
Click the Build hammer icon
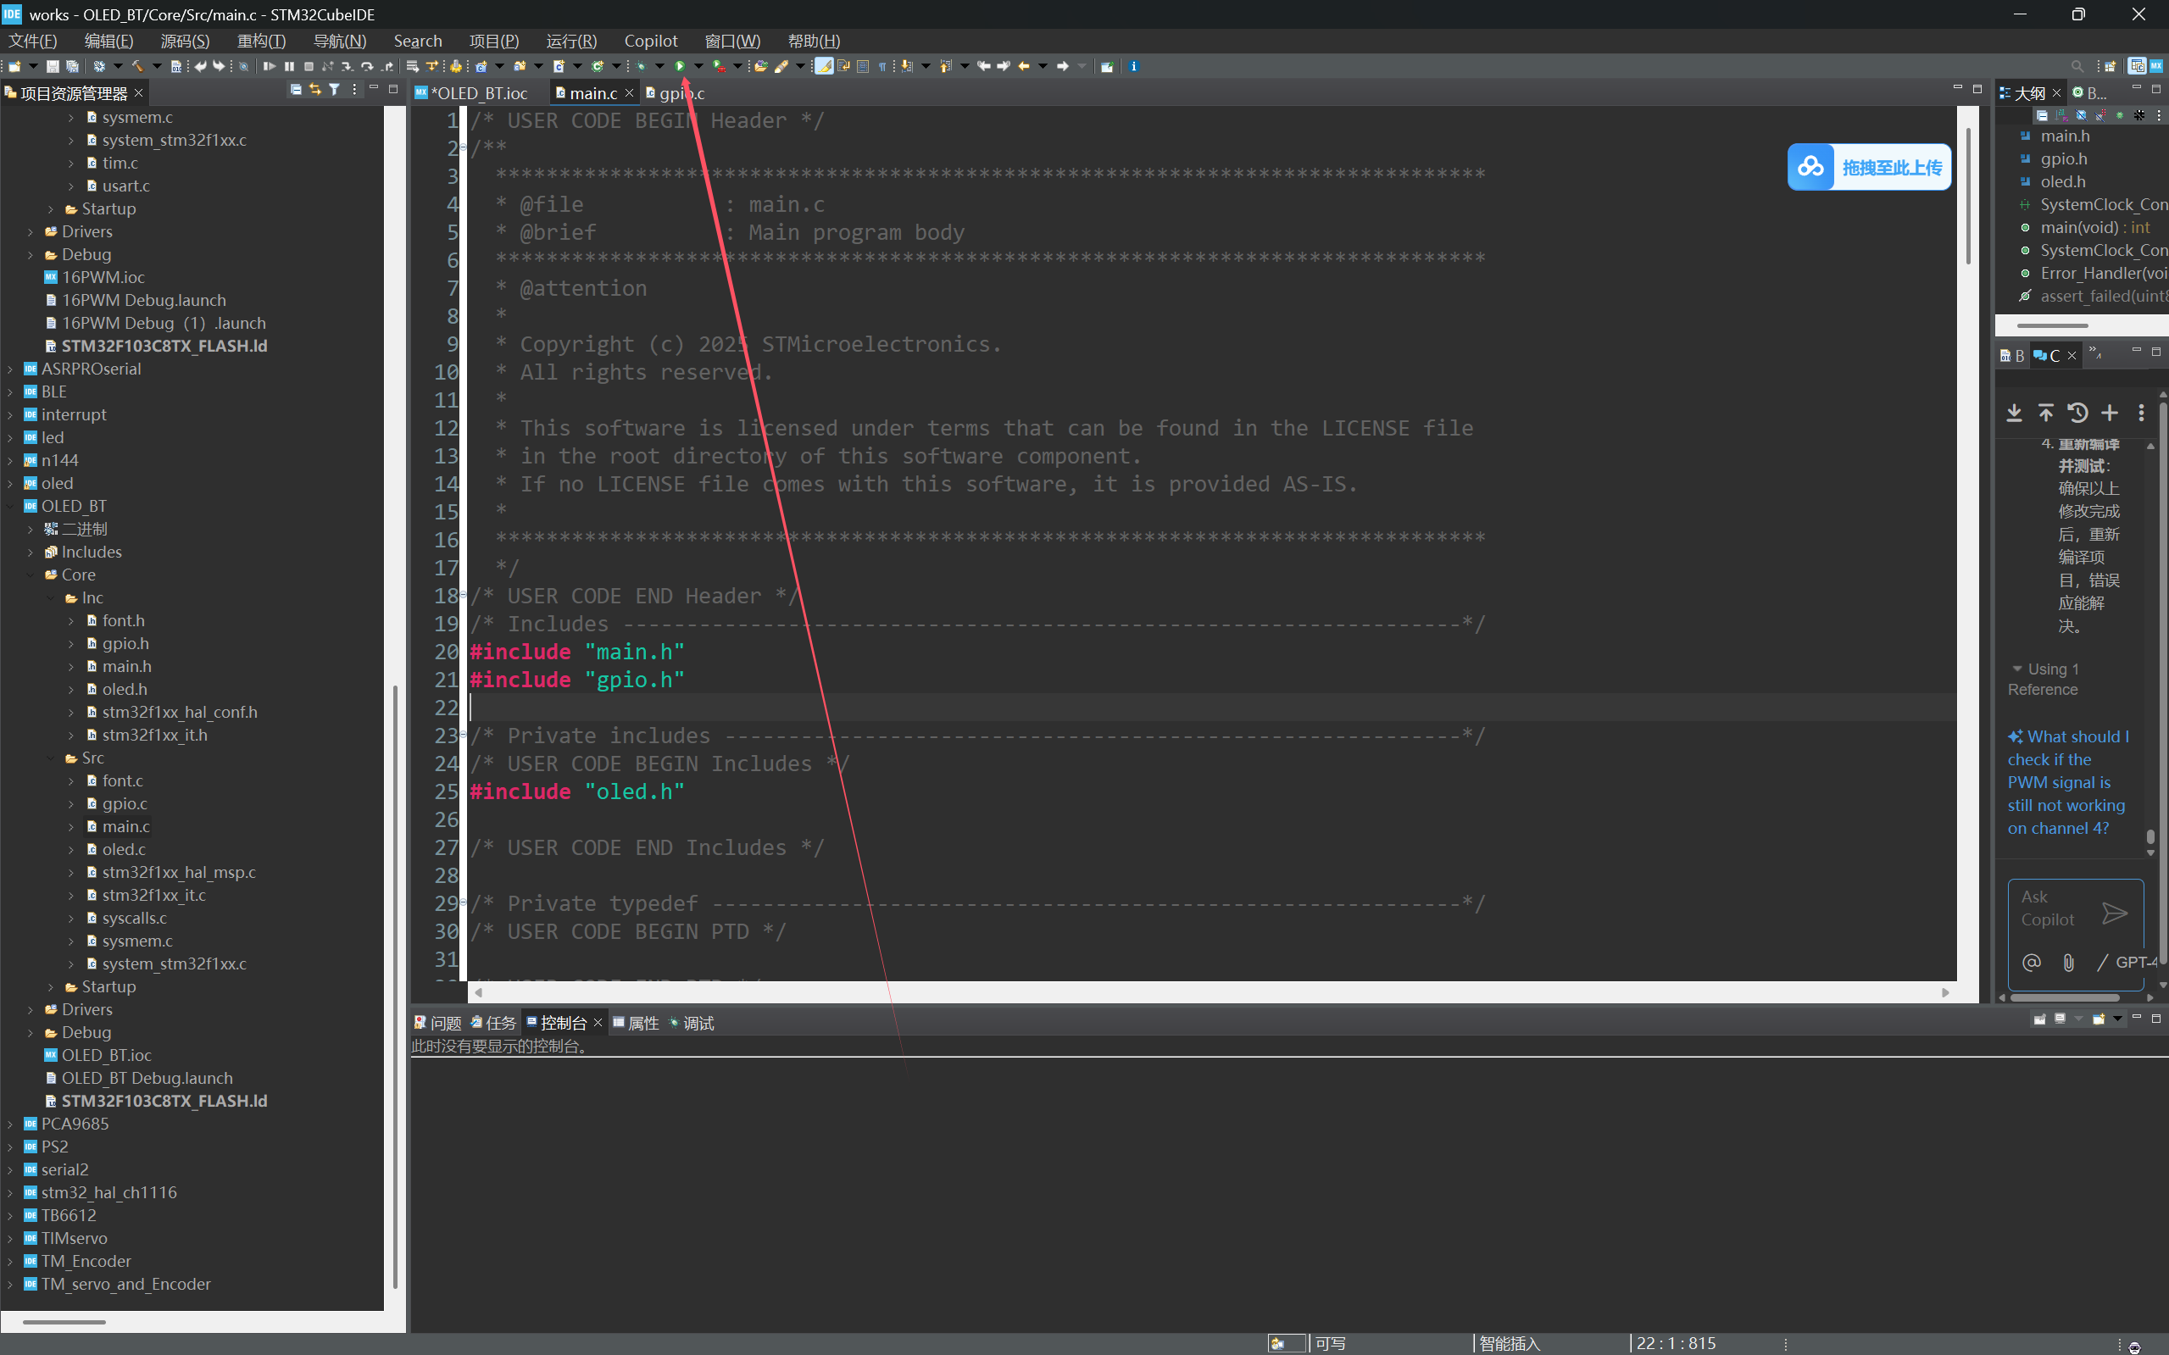pos(137,66)
